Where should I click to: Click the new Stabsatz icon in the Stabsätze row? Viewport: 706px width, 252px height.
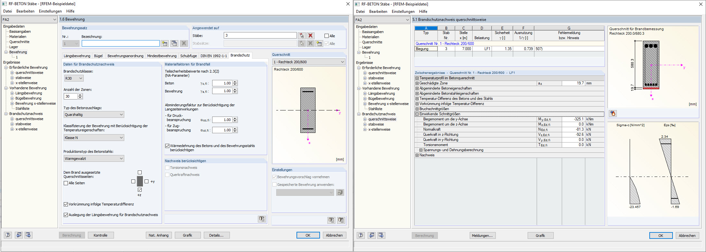(319, 43)
